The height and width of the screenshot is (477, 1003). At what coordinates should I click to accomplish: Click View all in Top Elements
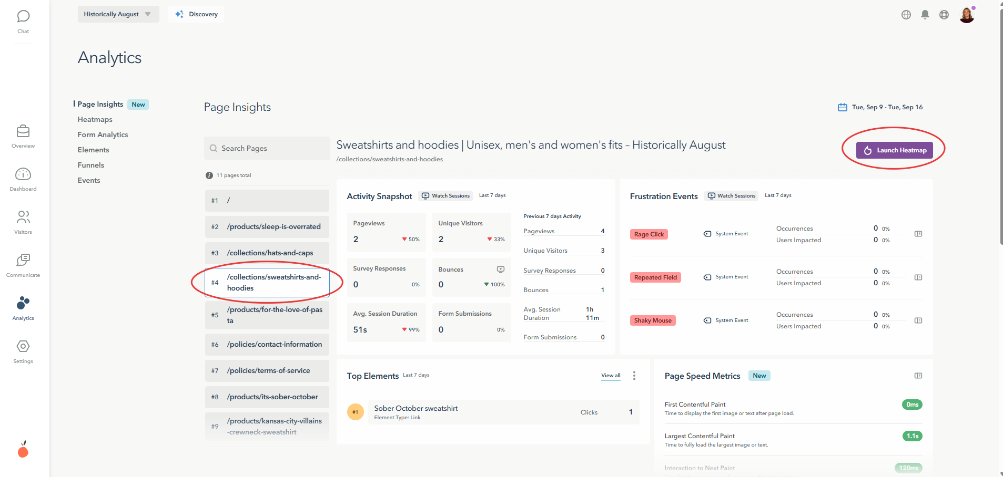[611, 376]
